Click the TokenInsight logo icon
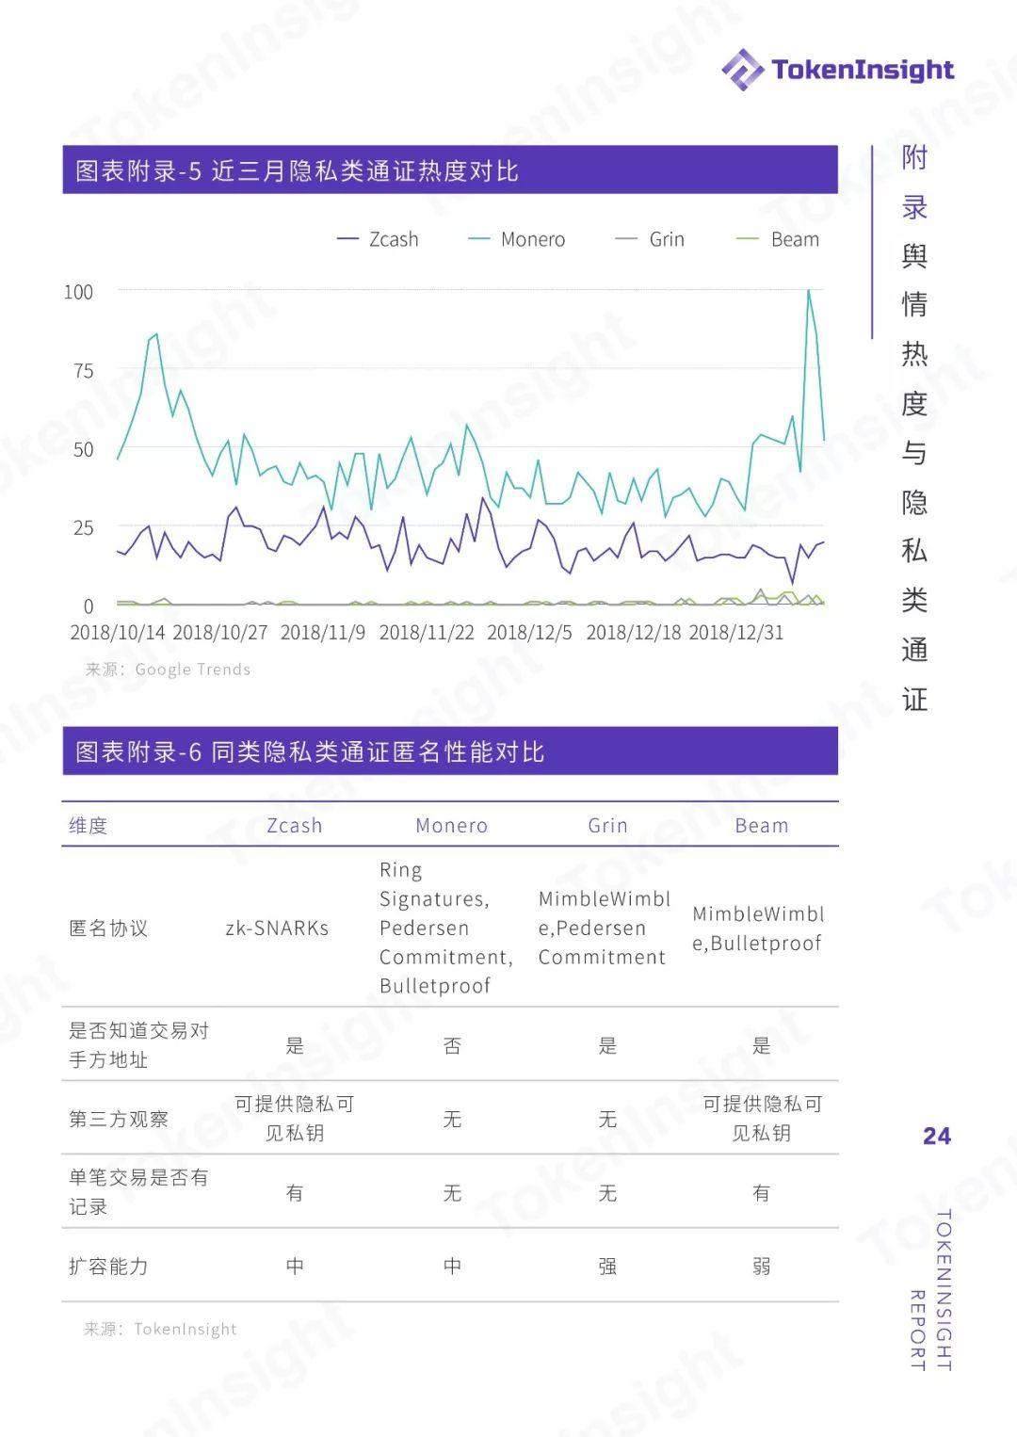The width and height of the screenshot is (1017, 1437). pyautogui.click(x=742, y=69)
